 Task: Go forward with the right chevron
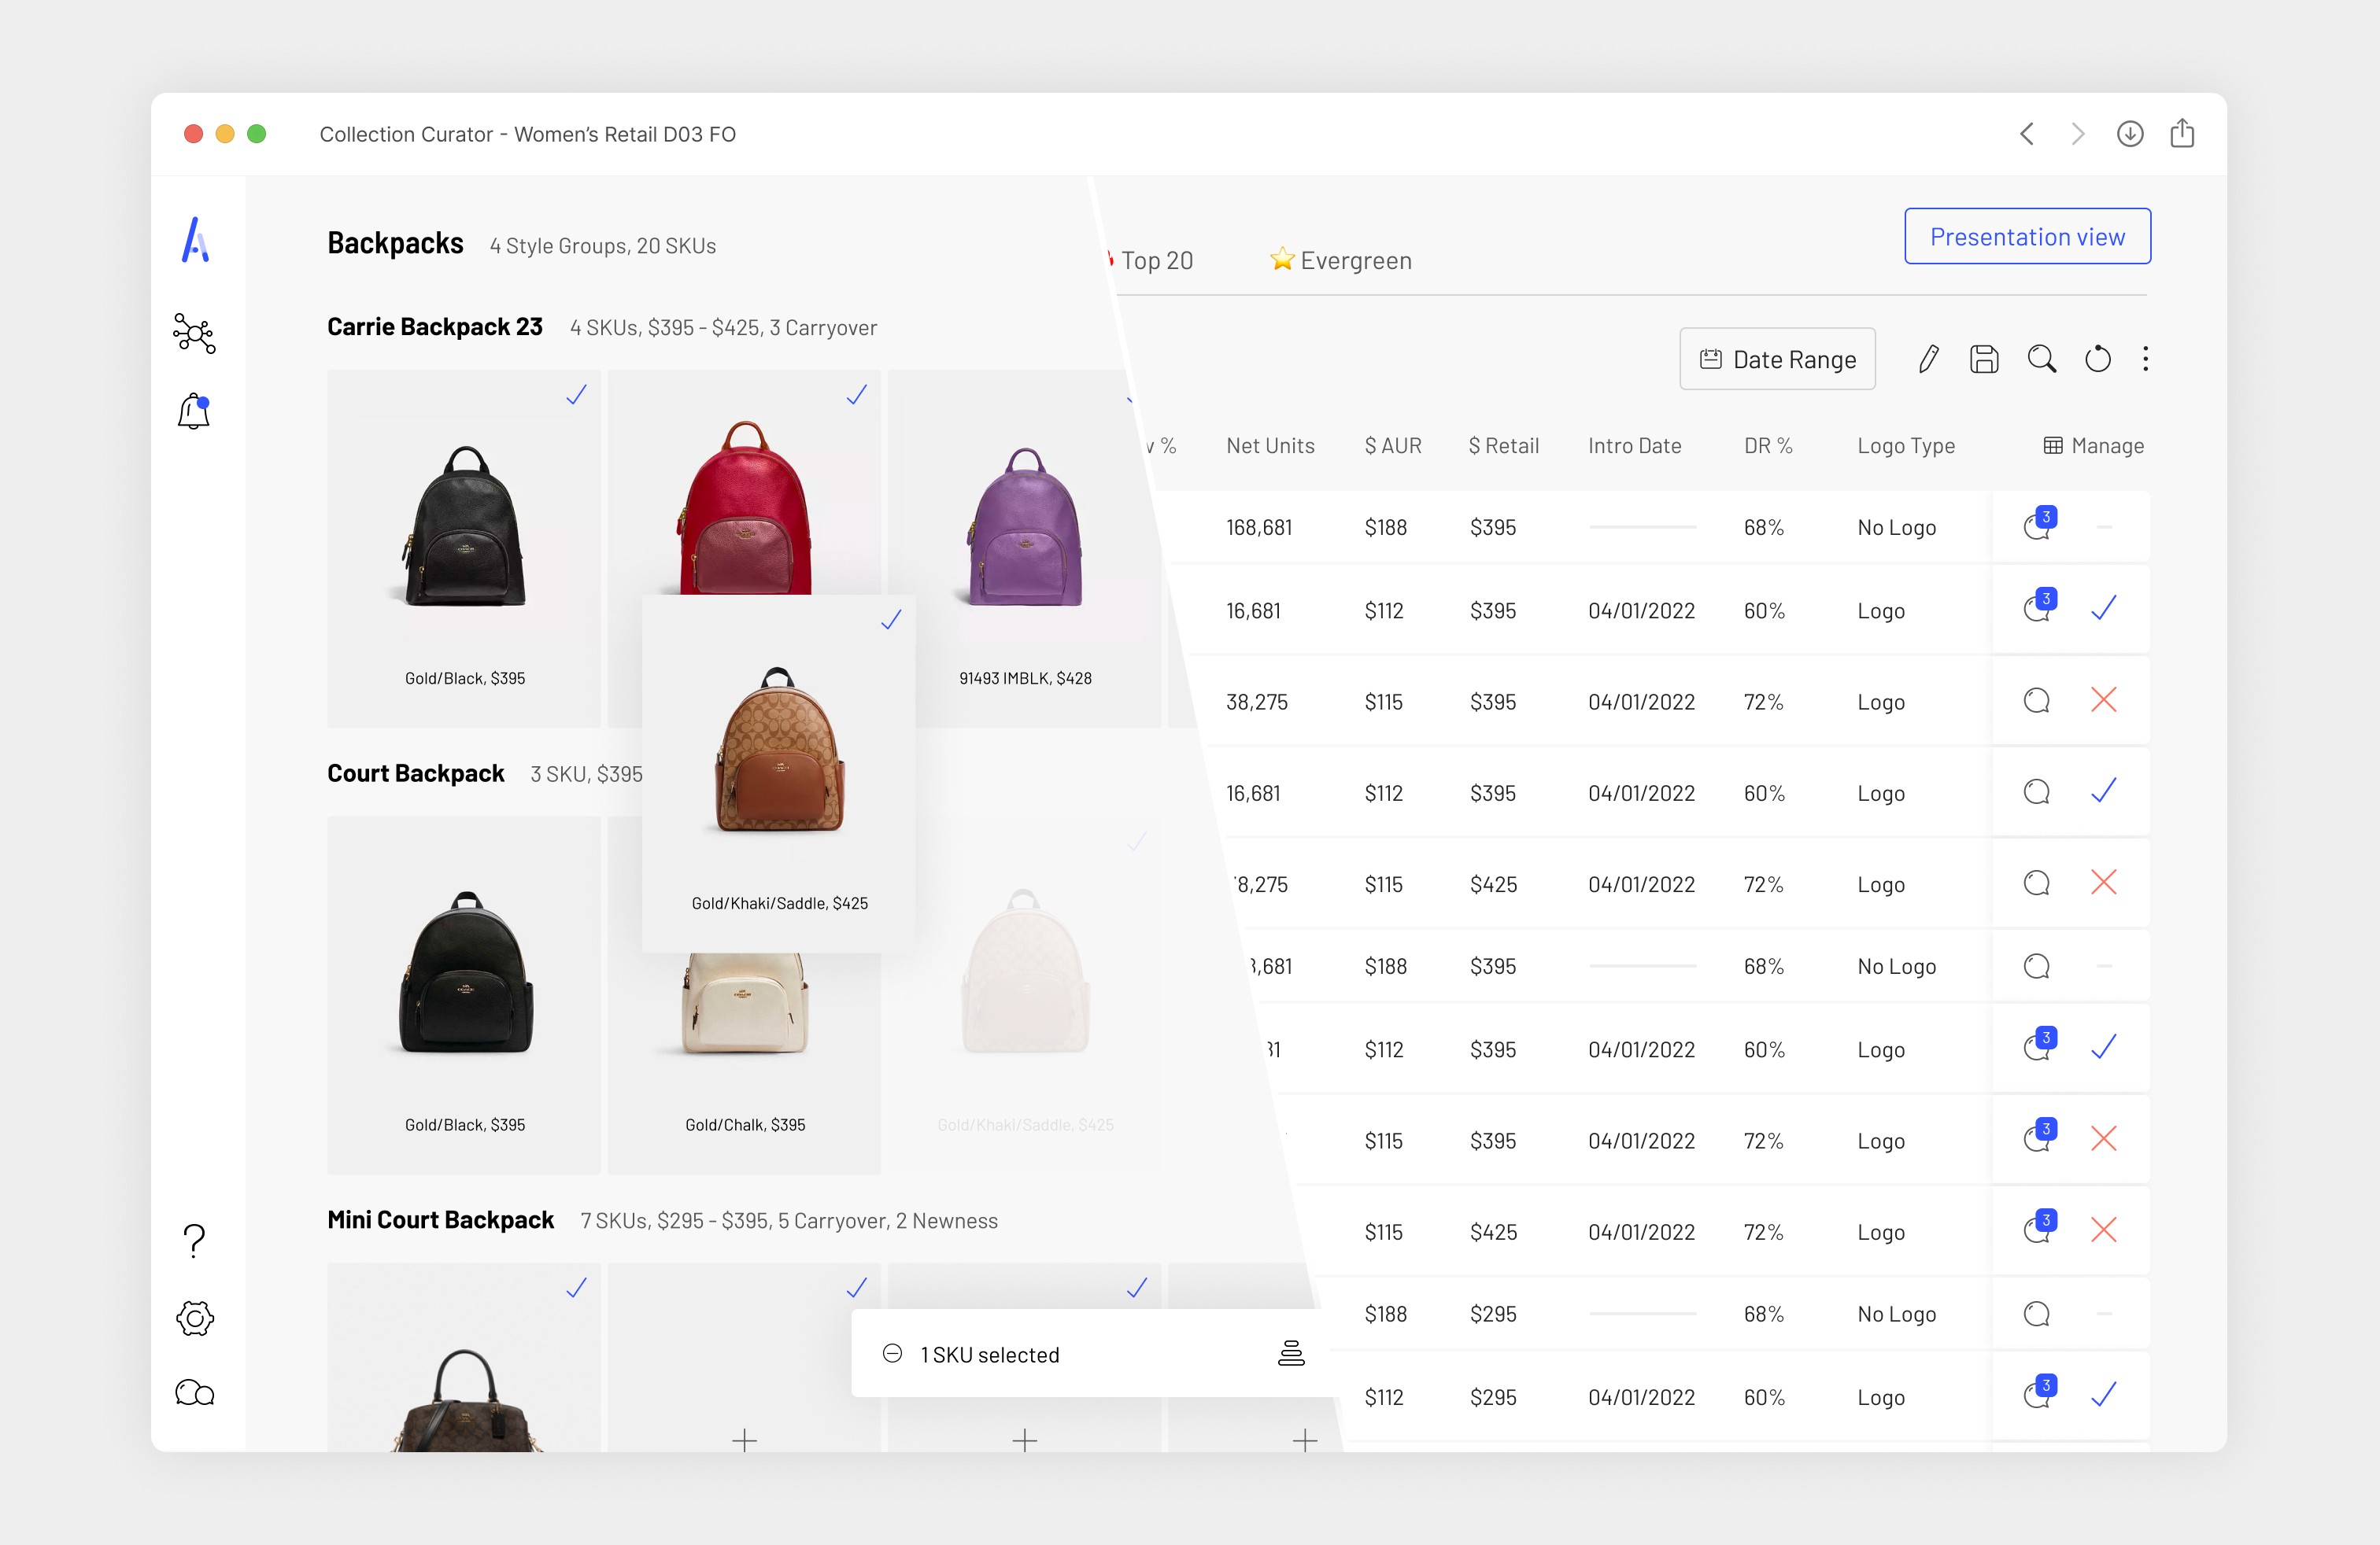coord(2078,134)
